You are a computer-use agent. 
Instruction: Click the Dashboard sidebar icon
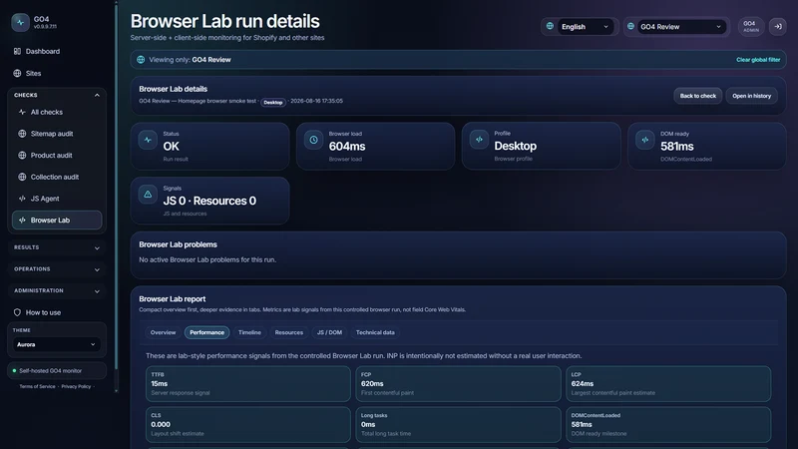coord(17,52)
